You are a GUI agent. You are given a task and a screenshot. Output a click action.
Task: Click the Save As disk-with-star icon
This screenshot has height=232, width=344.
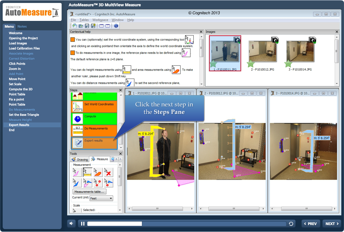coord(93,26)
